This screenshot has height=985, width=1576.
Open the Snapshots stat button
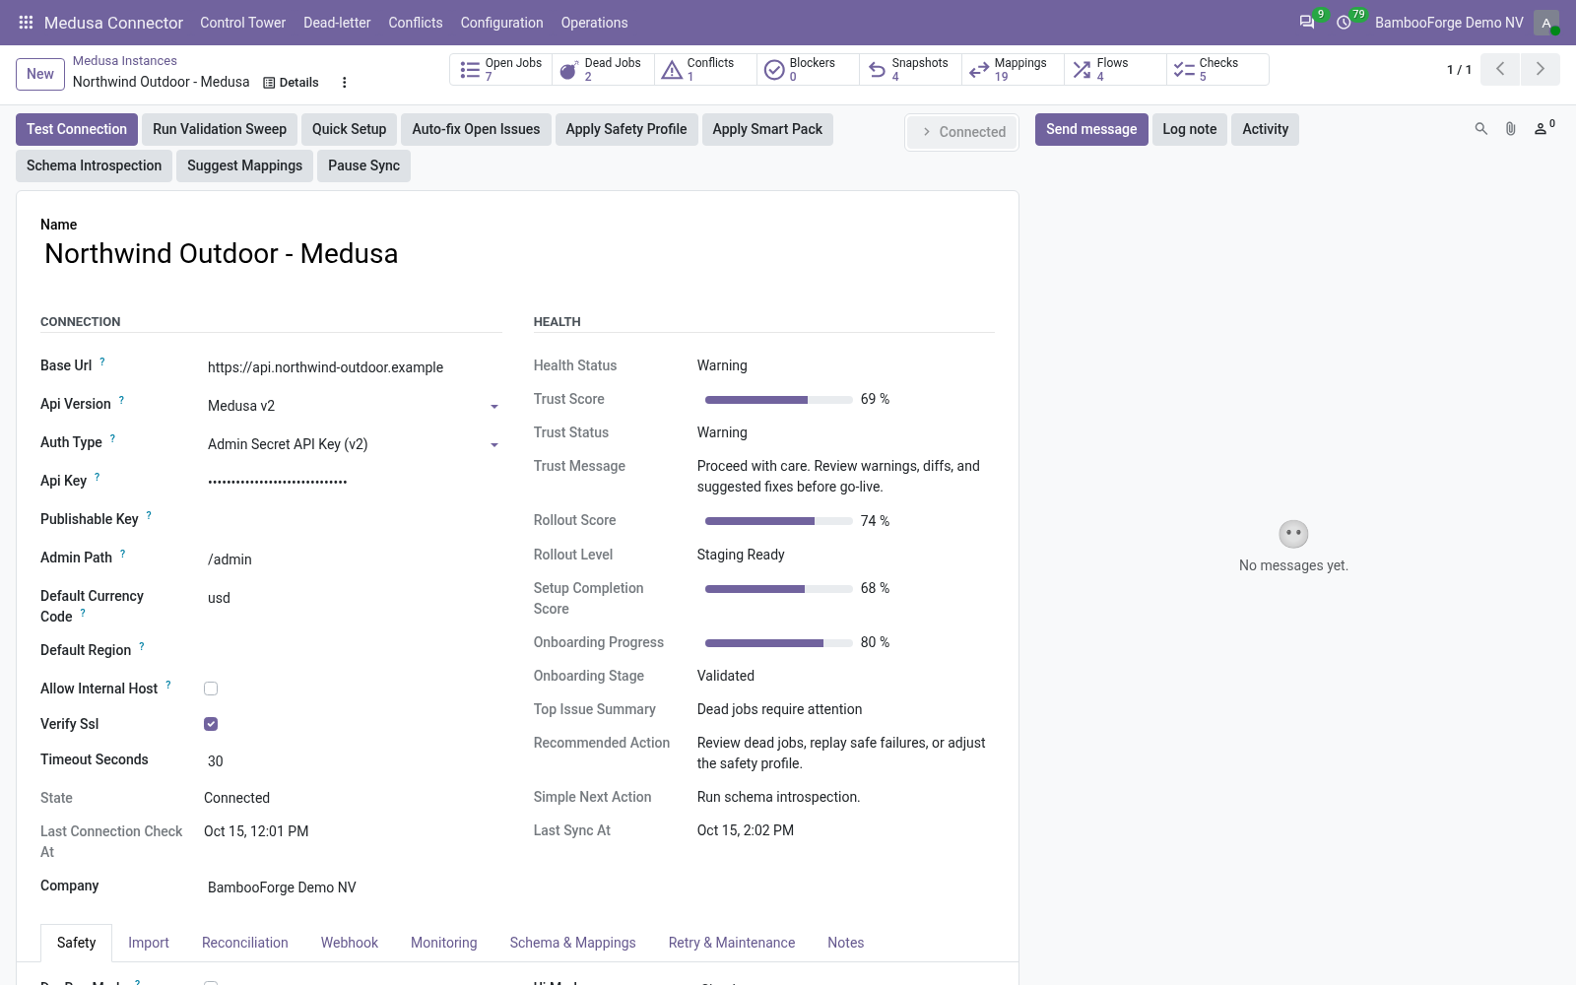911,70
